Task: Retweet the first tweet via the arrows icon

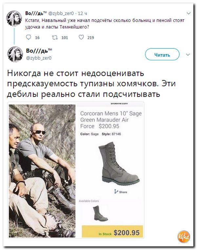Action: pos(55,37)
